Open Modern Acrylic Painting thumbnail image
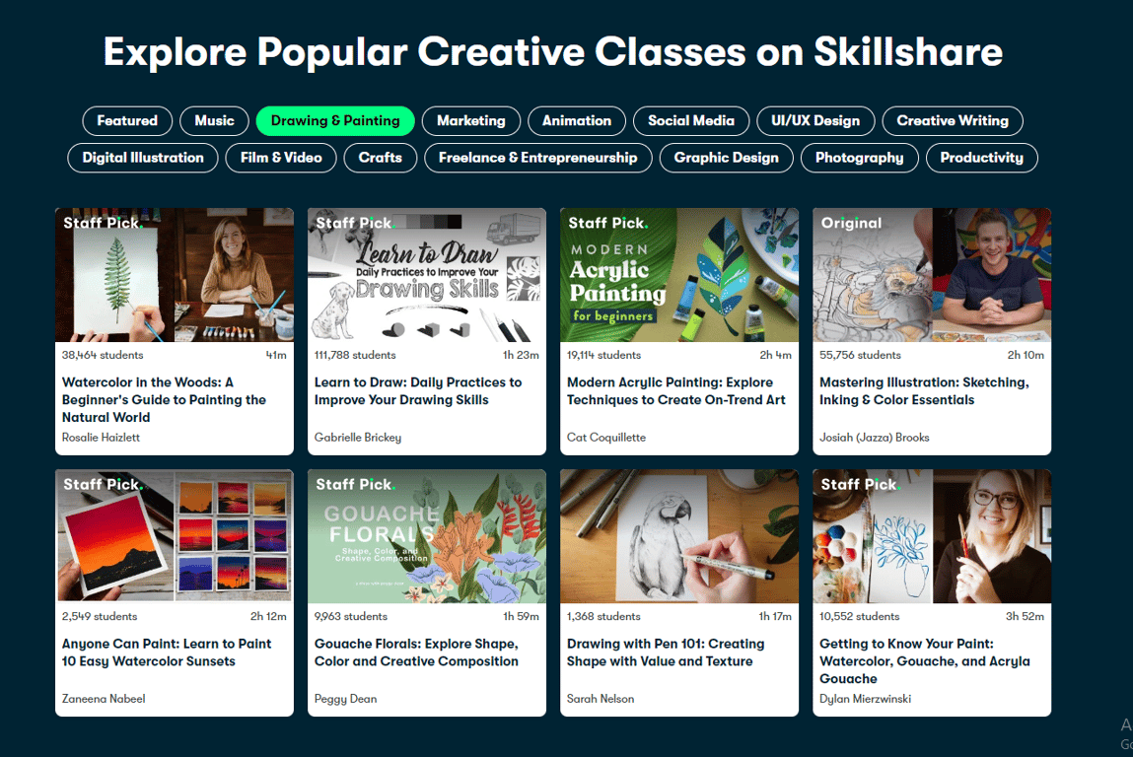 [x=679, y=275]
